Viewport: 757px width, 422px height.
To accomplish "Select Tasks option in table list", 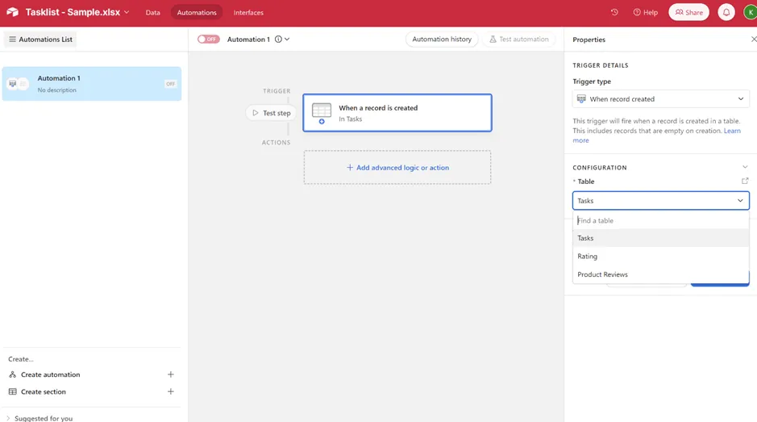I will (660, 238).
